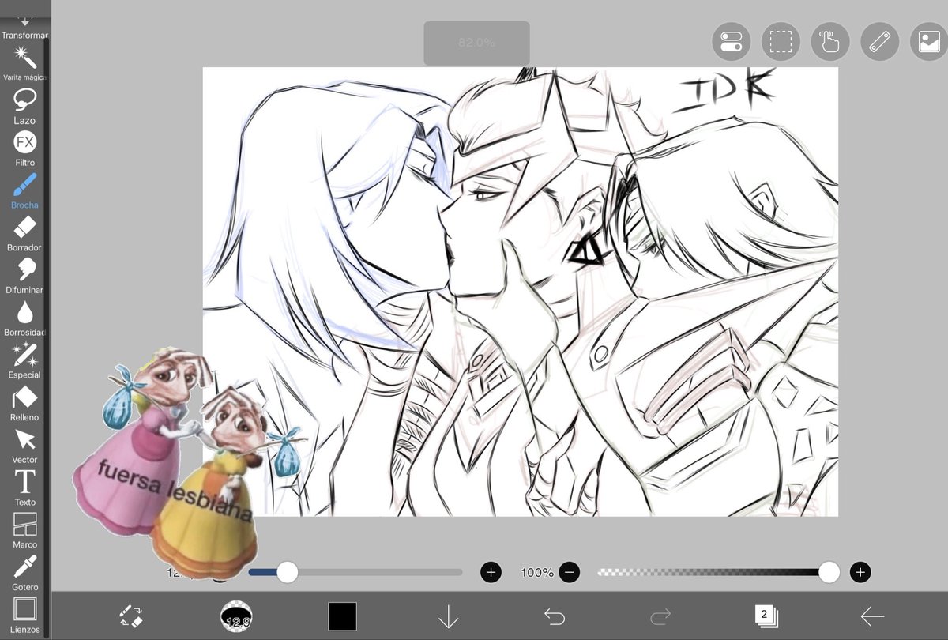Go back with the left arrow

(872, 616)
